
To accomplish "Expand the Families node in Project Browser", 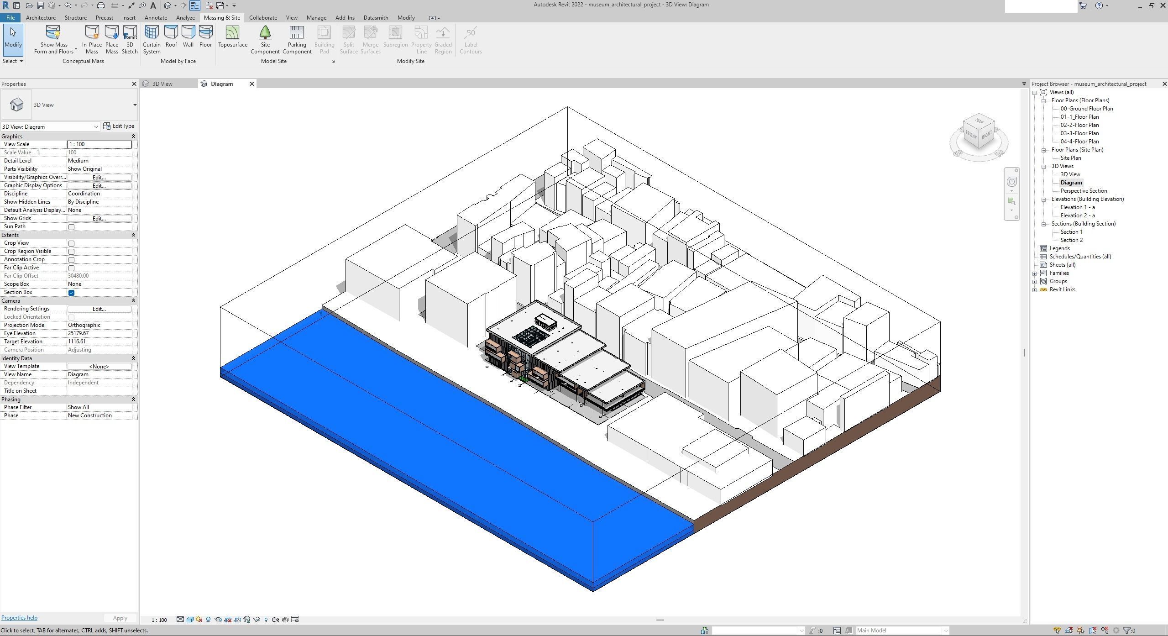I will tap(1035, 273).
